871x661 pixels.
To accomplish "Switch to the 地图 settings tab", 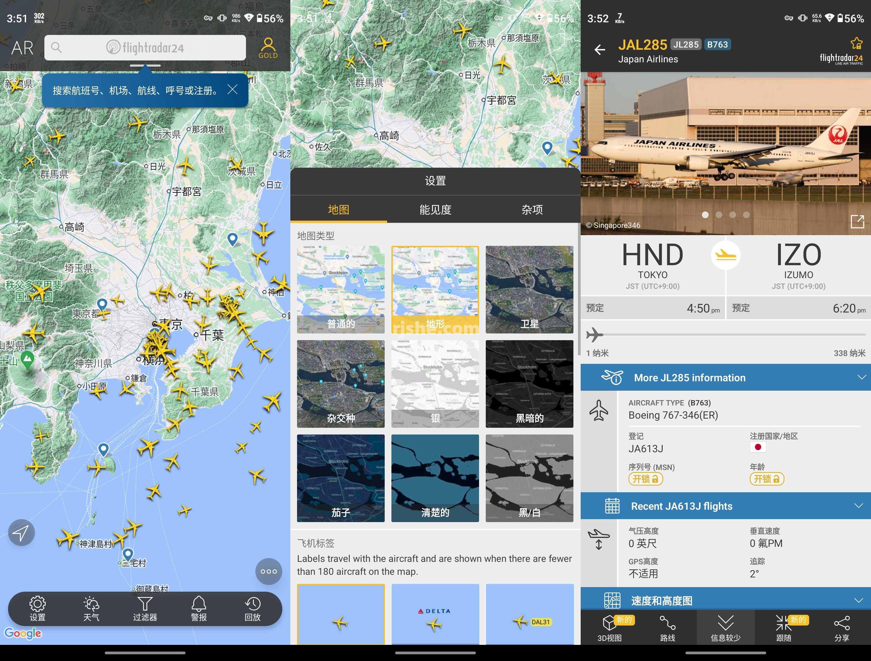I will 339,209.
